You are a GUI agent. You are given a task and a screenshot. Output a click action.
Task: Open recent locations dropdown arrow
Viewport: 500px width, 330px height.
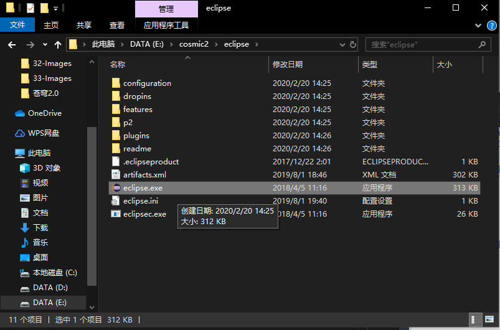(45, 45)
